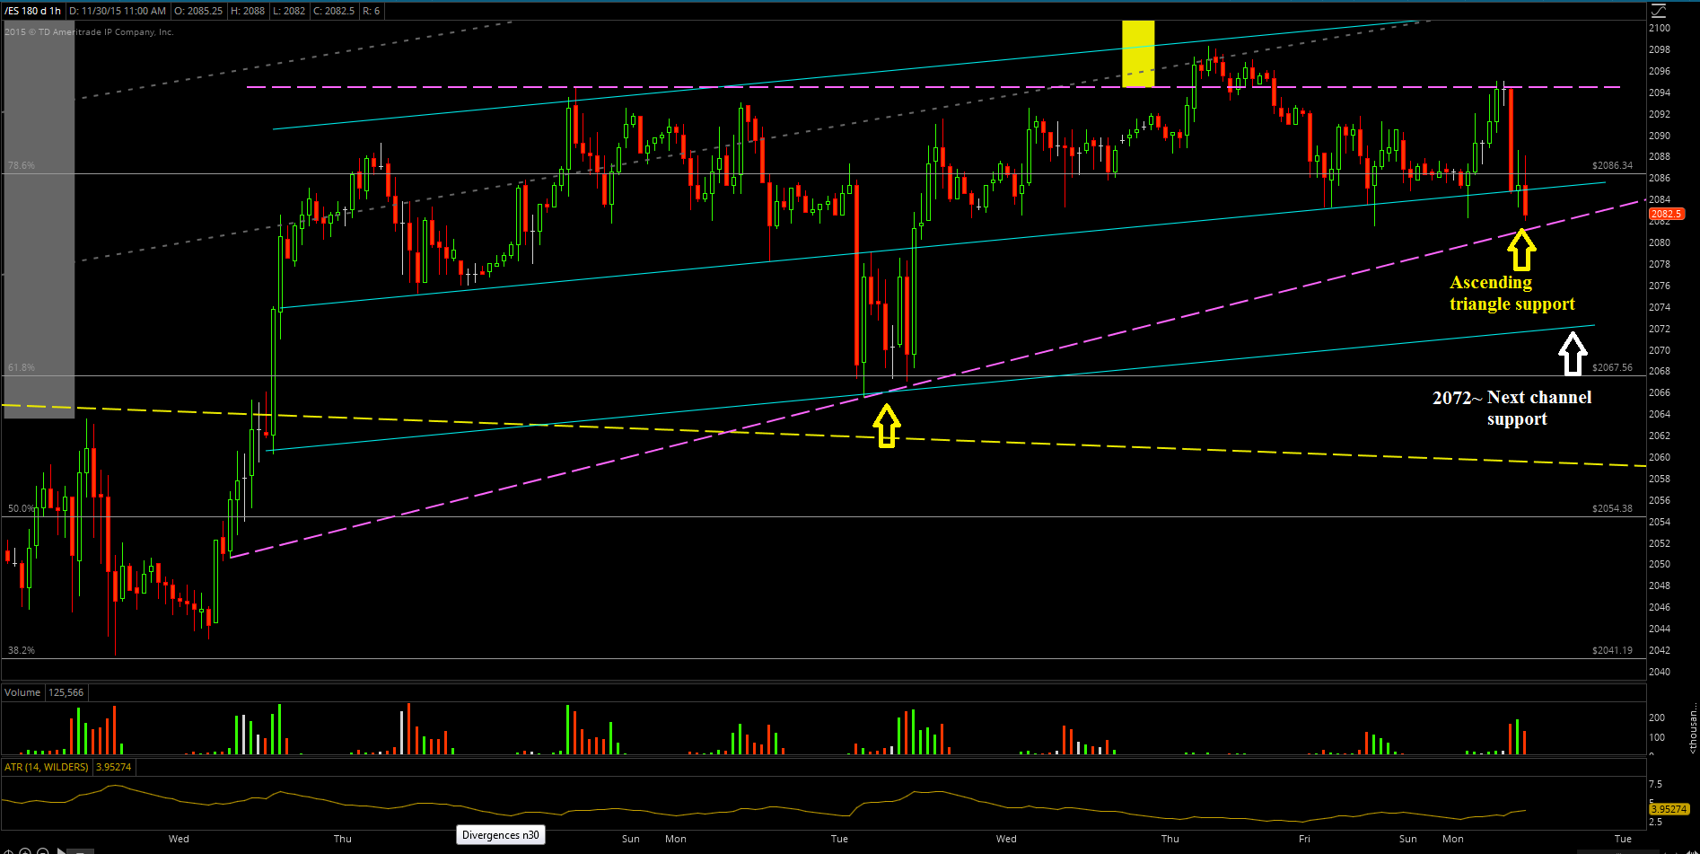
Task: Click the Tue label at far right of time axis
Action: click(x=1623, y=839)
